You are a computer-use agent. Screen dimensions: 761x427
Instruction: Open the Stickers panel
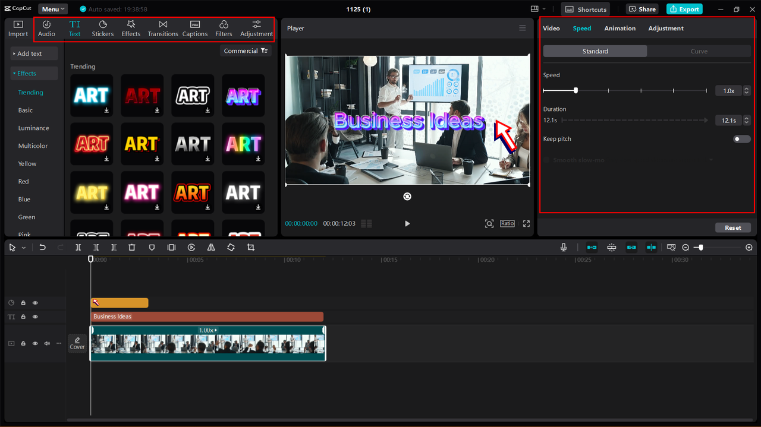point(103,29)
